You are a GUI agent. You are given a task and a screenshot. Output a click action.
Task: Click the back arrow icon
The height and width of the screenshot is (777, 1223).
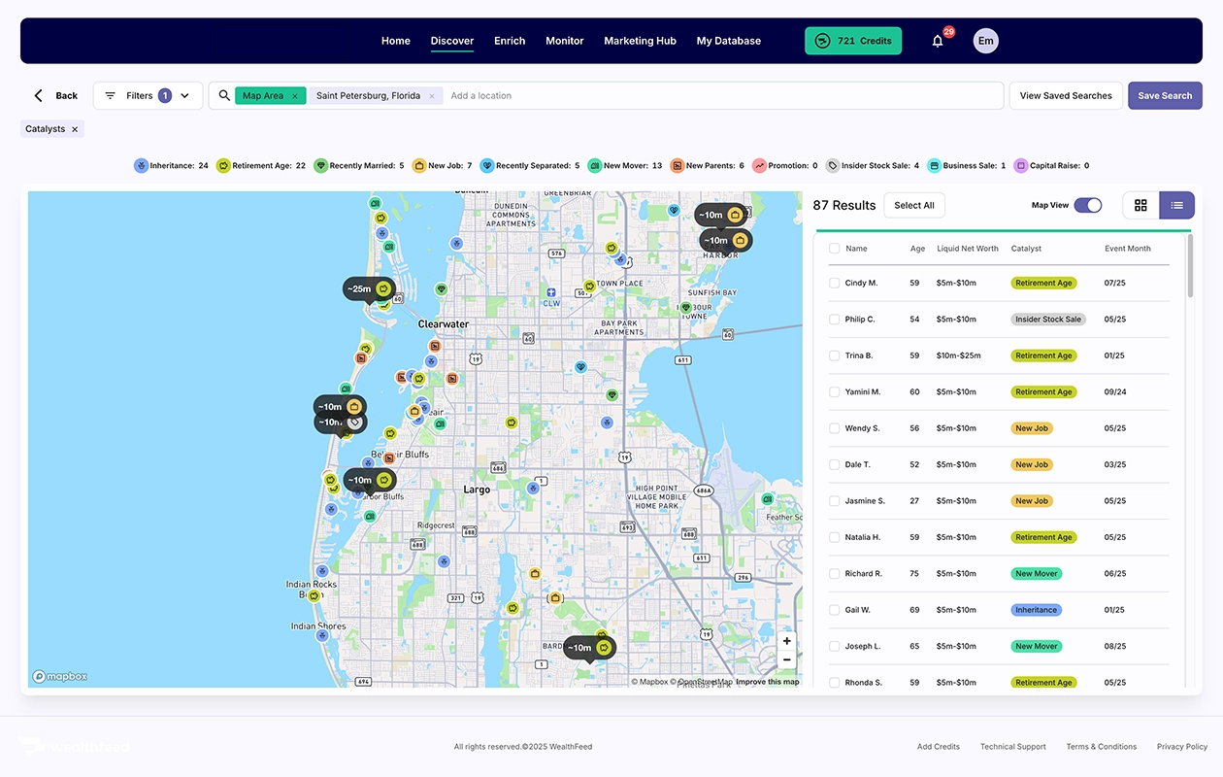pyautogui.click(x=39, y=95)
